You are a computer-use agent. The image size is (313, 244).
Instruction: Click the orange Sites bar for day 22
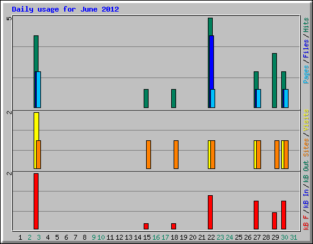[213, 154]
